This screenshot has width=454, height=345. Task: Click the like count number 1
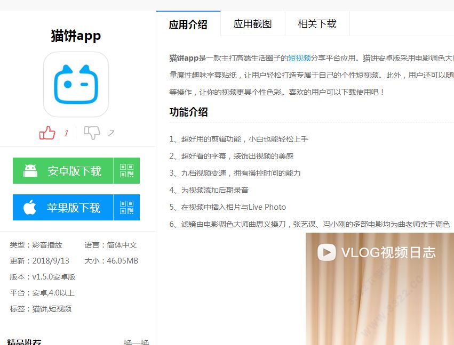66,133
